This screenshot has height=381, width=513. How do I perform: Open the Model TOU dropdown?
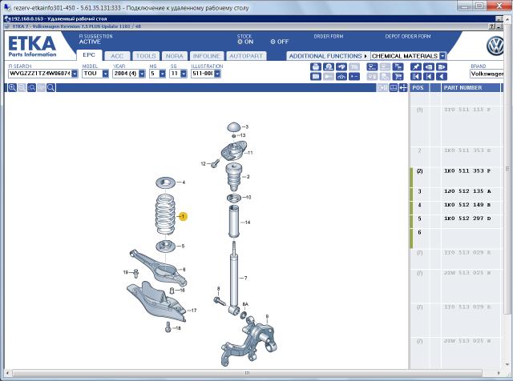[x=105, y=74]
